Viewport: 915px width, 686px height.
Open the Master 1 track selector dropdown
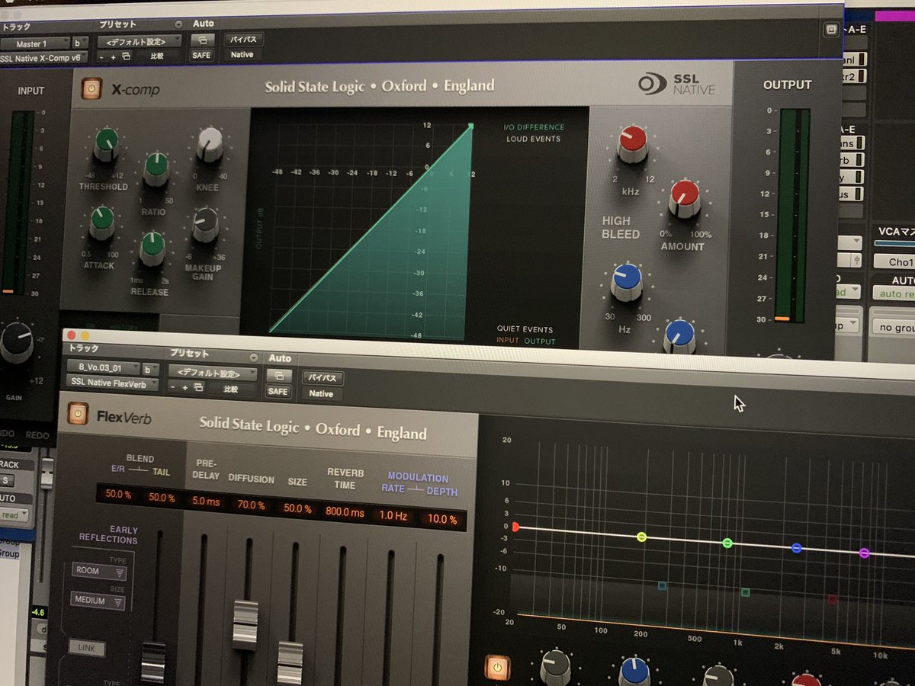(34, 43)
